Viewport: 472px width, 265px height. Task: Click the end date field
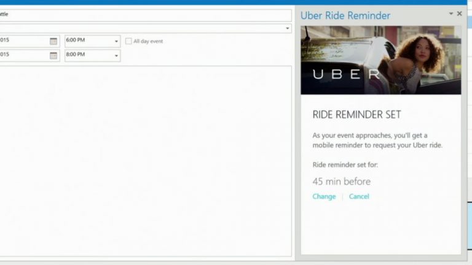(29, 56)
